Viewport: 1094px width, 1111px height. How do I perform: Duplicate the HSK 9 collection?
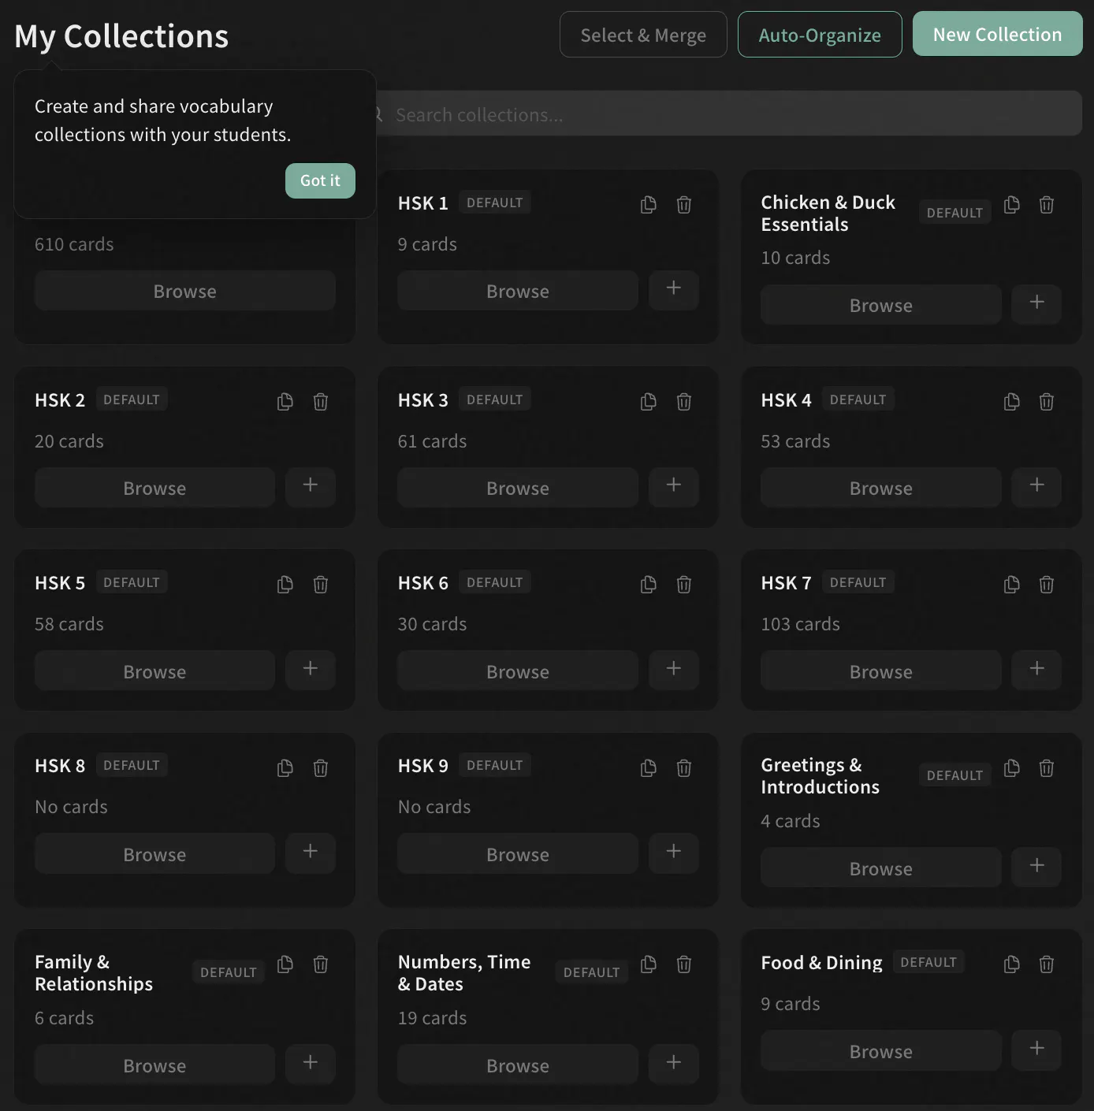[x=649, y=768]
